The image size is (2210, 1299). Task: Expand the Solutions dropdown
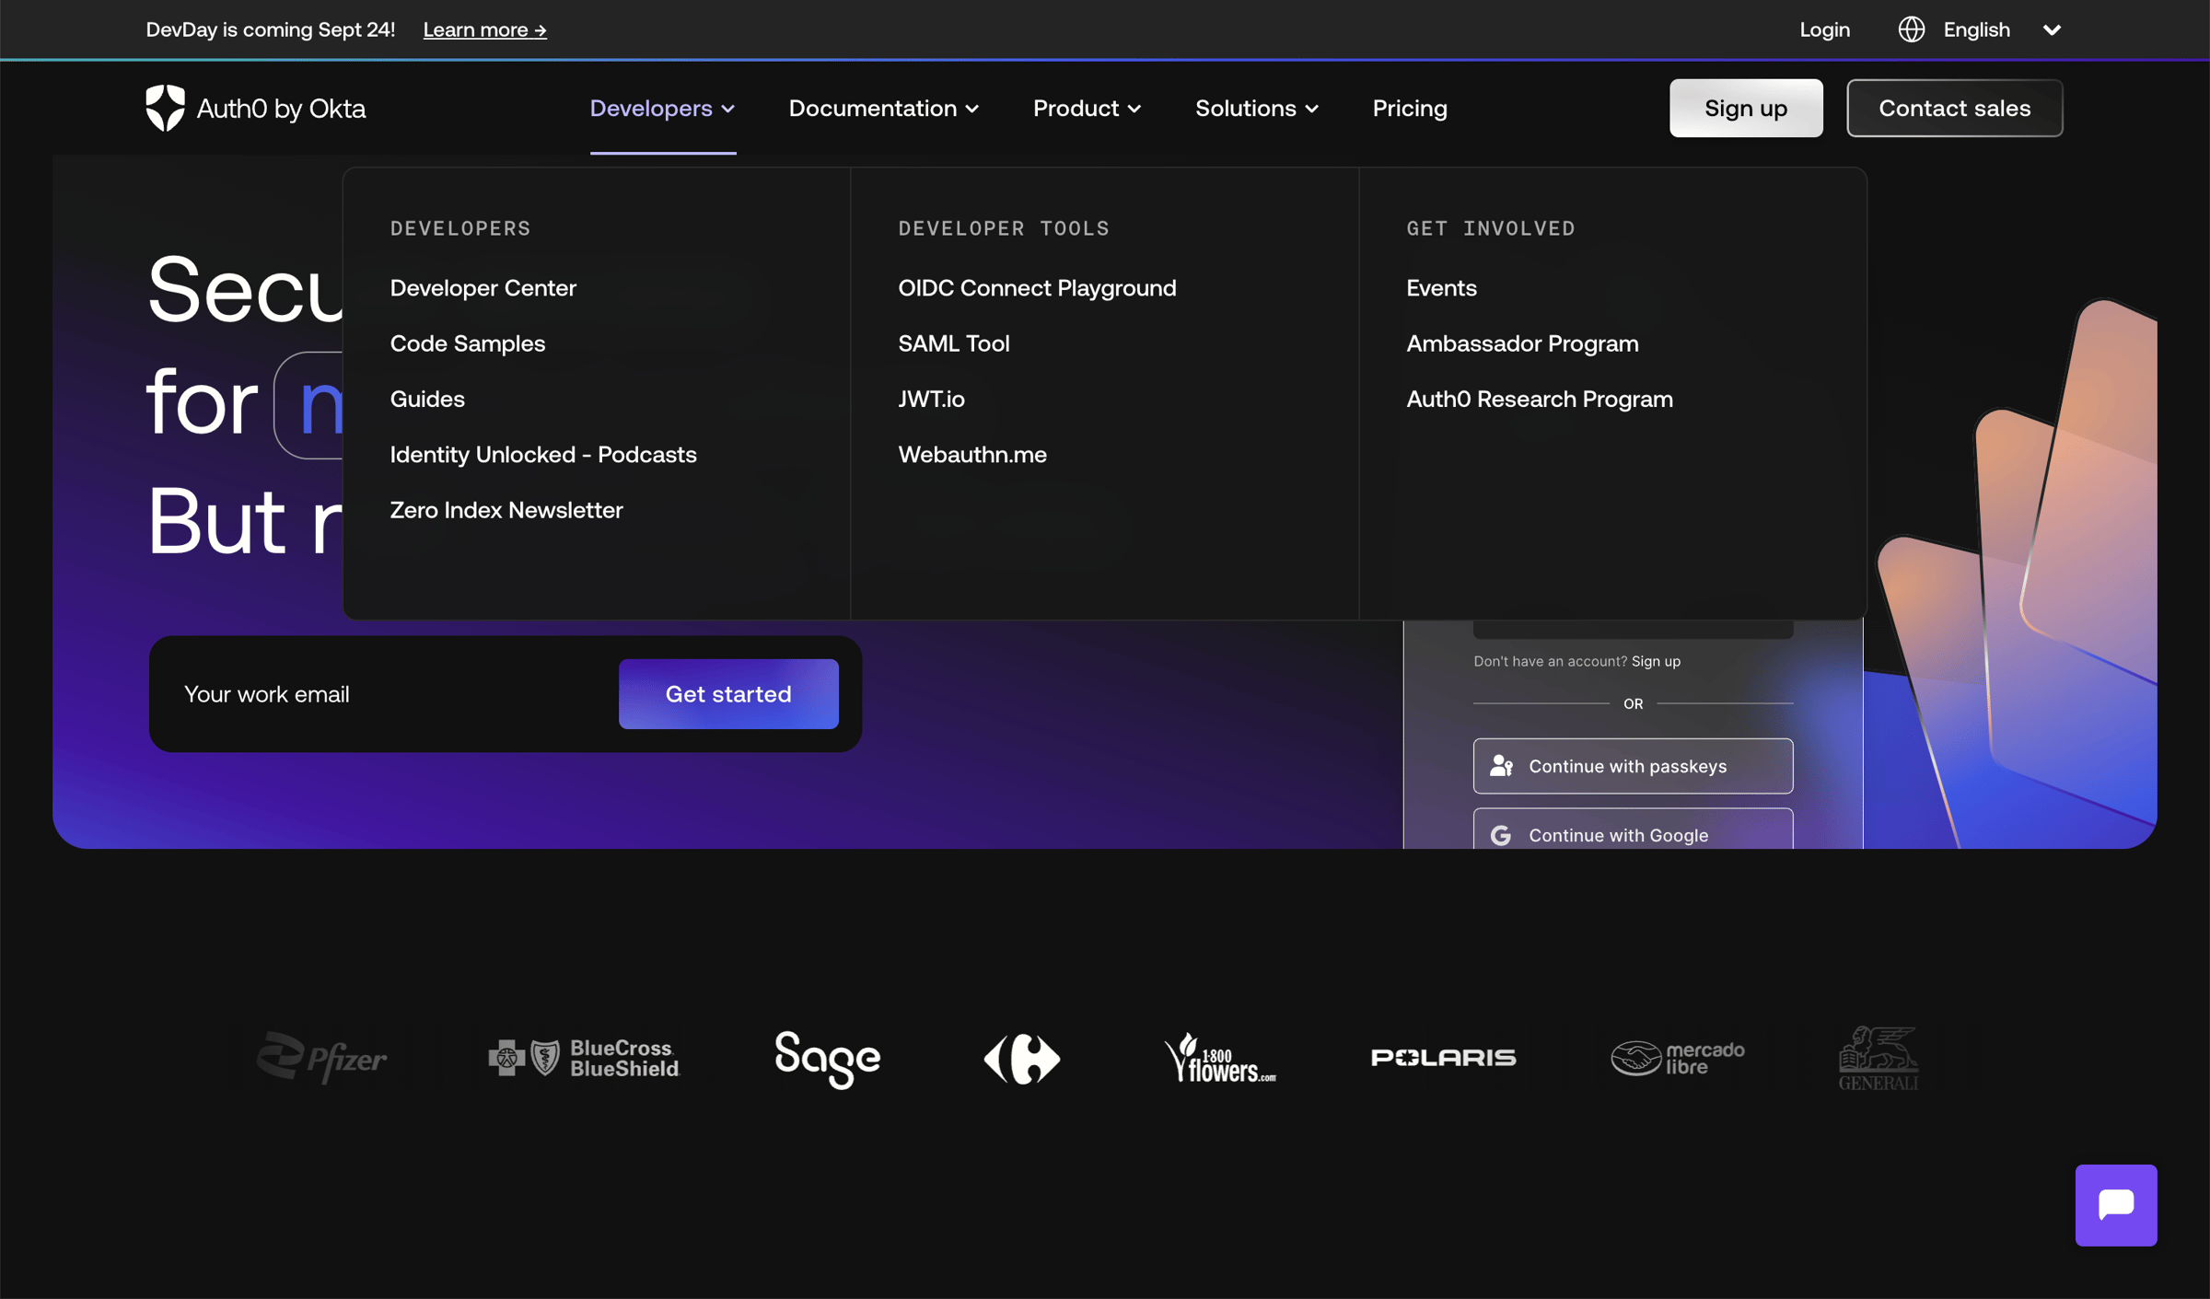1257,109
